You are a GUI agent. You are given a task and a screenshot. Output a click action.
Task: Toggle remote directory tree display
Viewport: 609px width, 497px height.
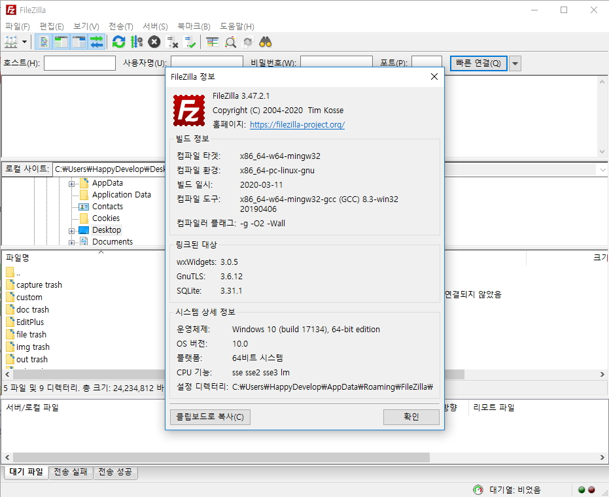tap(79, 42)
